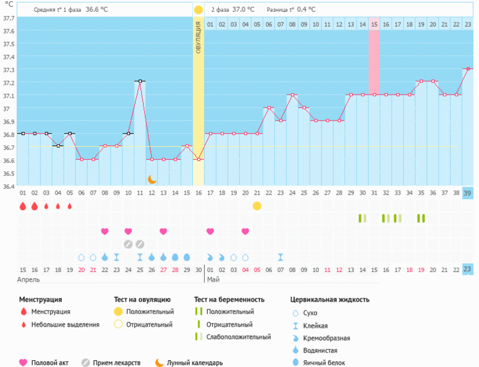Click the vertical Овуляция bar
This screenshot has width=479, height=367.
(x=198, y=100)
